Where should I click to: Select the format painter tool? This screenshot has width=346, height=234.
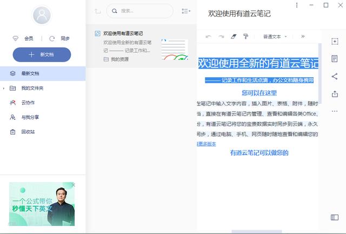coord(245,36)
